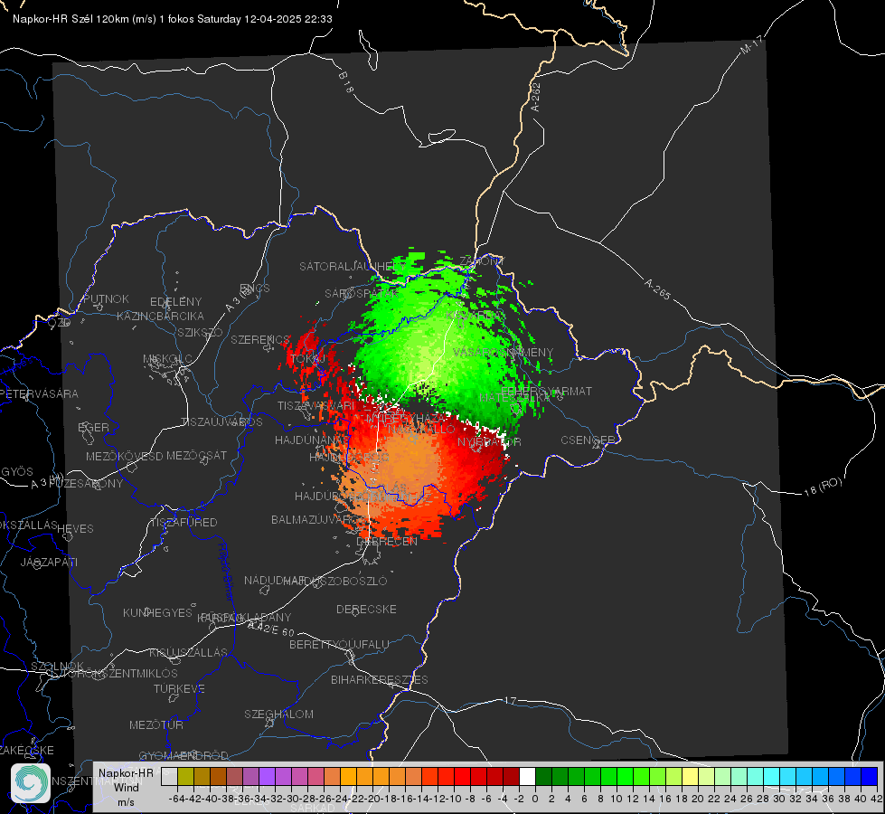
Task: Click the JASZAPATI city label
Action: (x=49, y=562)
